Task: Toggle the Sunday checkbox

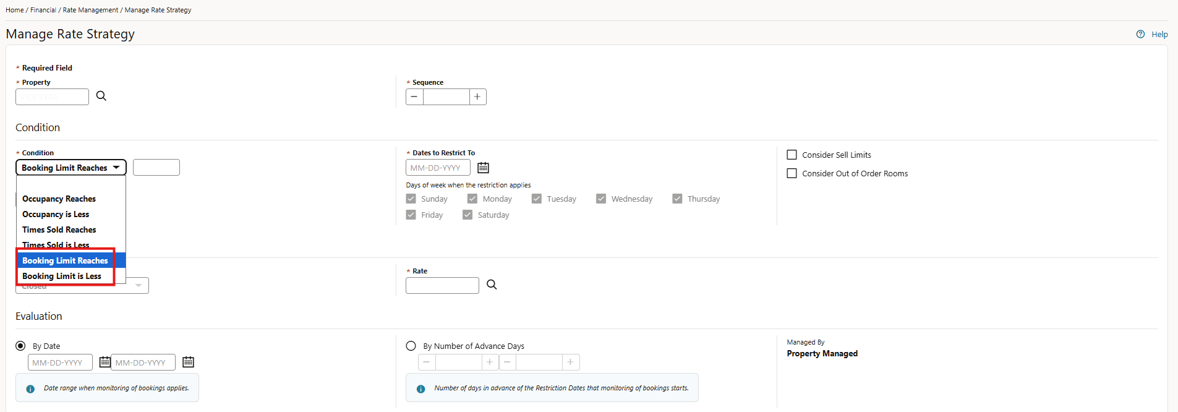Action: [411, 199]
